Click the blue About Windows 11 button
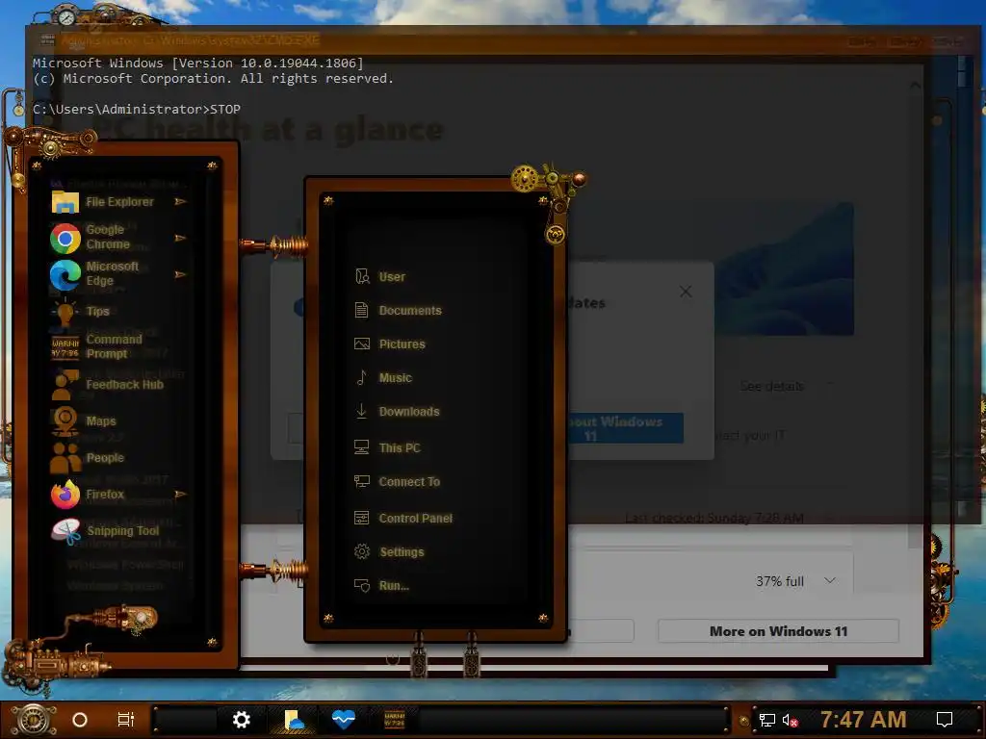Viewport: 986px width, 739px height. point(625,428)
